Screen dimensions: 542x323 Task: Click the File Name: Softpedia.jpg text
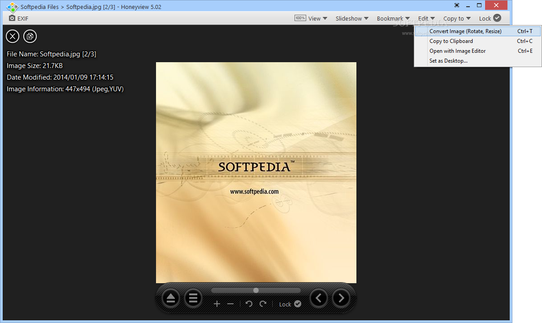click(x=52, y=54)
